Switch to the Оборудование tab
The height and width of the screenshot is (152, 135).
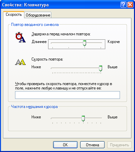click(38, 15)
